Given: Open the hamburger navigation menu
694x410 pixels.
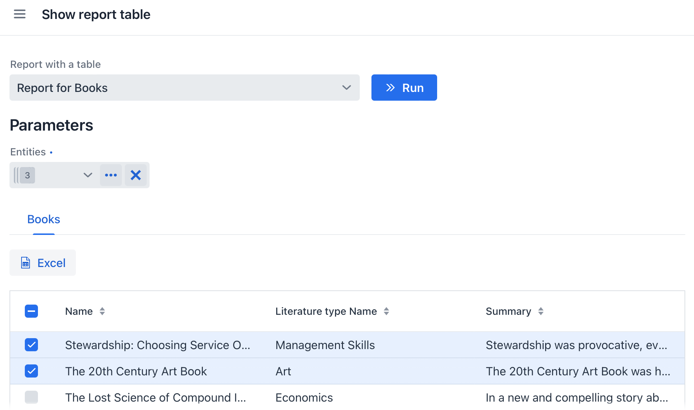Looking at the screenshot, I should (20, 14).
